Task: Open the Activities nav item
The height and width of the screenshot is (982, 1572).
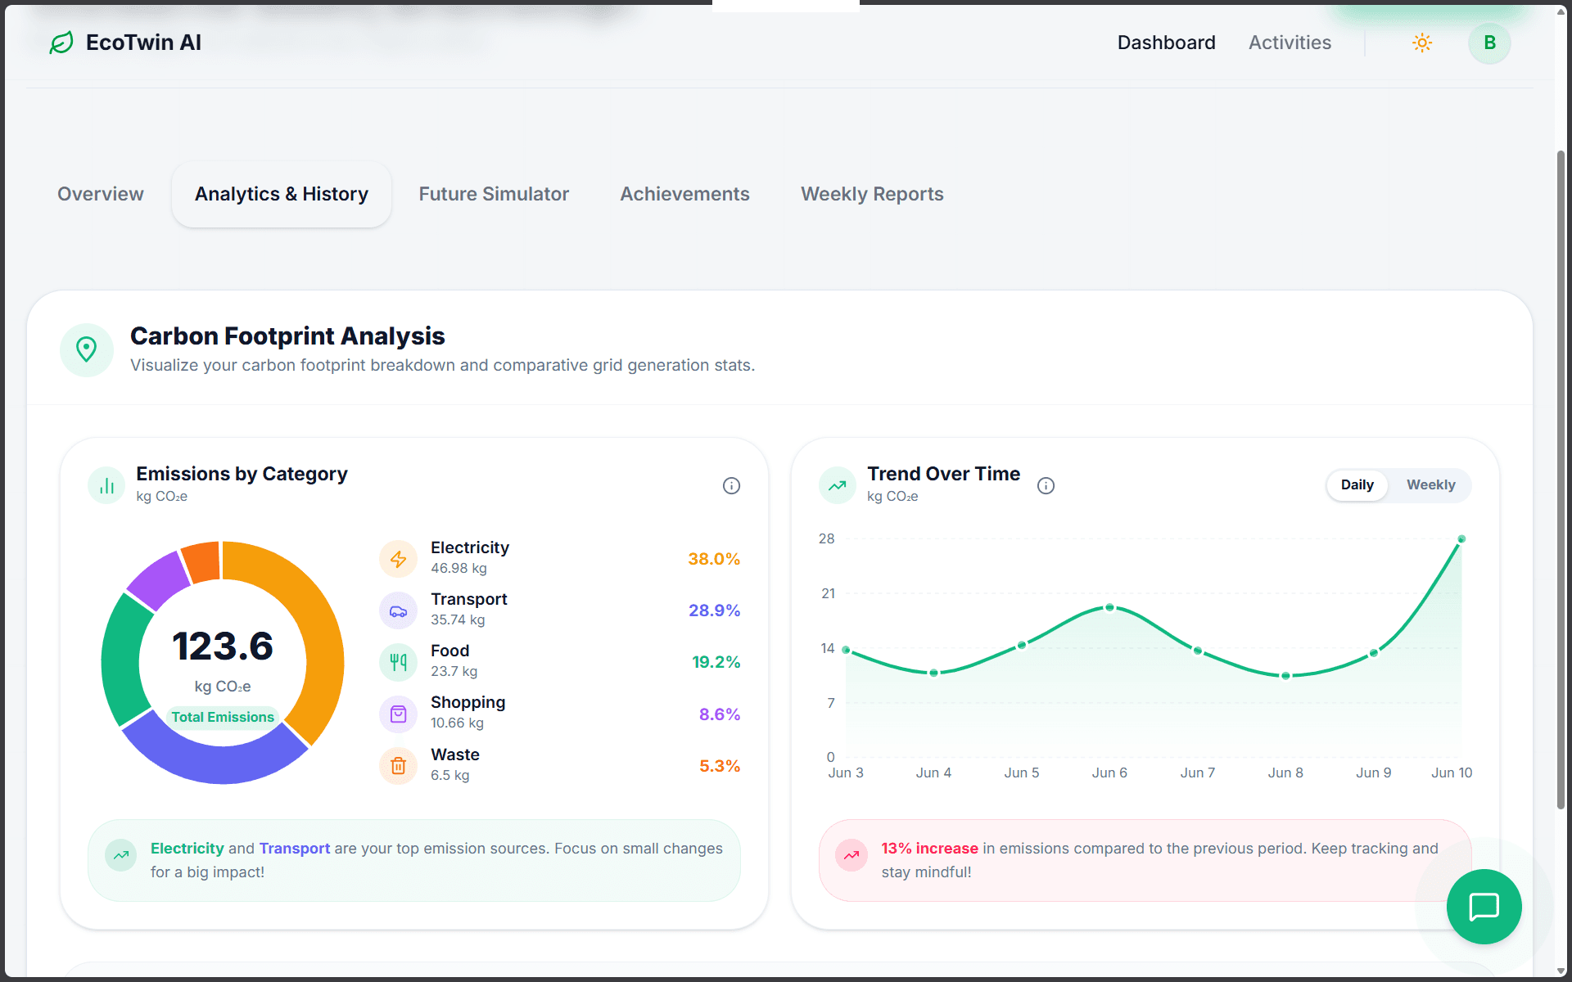Action: 1290,43
